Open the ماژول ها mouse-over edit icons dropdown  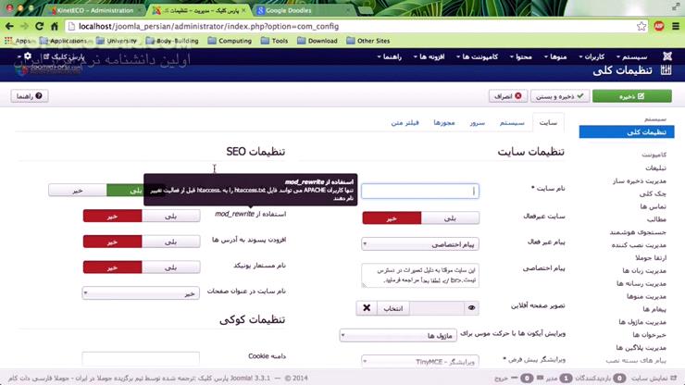[398, 335]
